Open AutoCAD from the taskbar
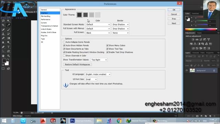 tap(43, 121)
